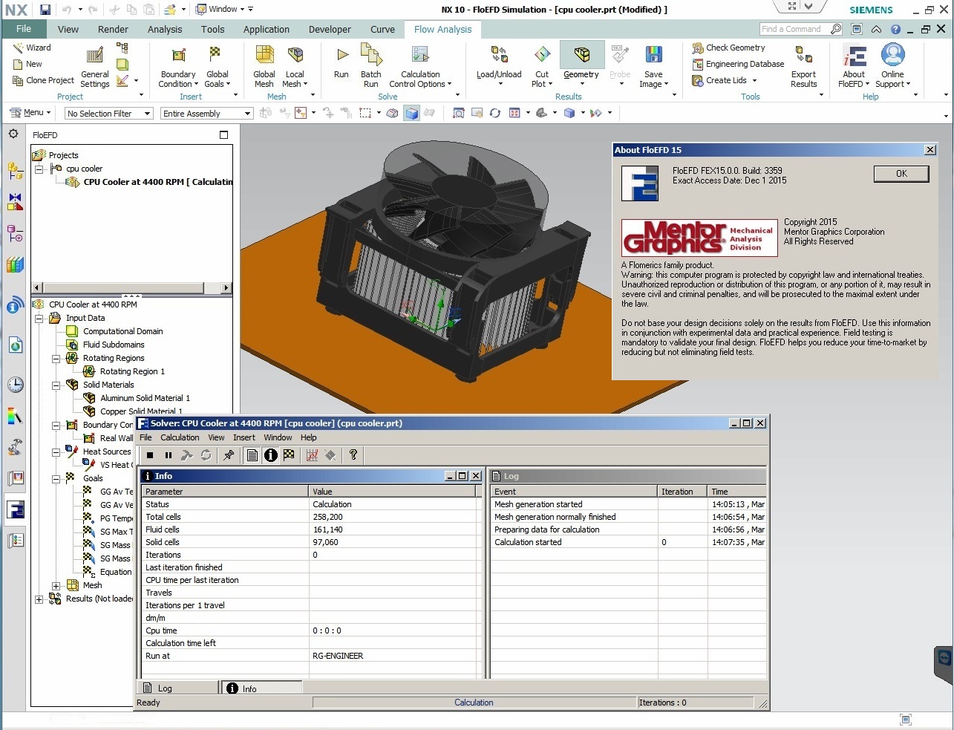Screen dimensions: 954x730
Task: Open the Engineering Database
Action: 738,64
